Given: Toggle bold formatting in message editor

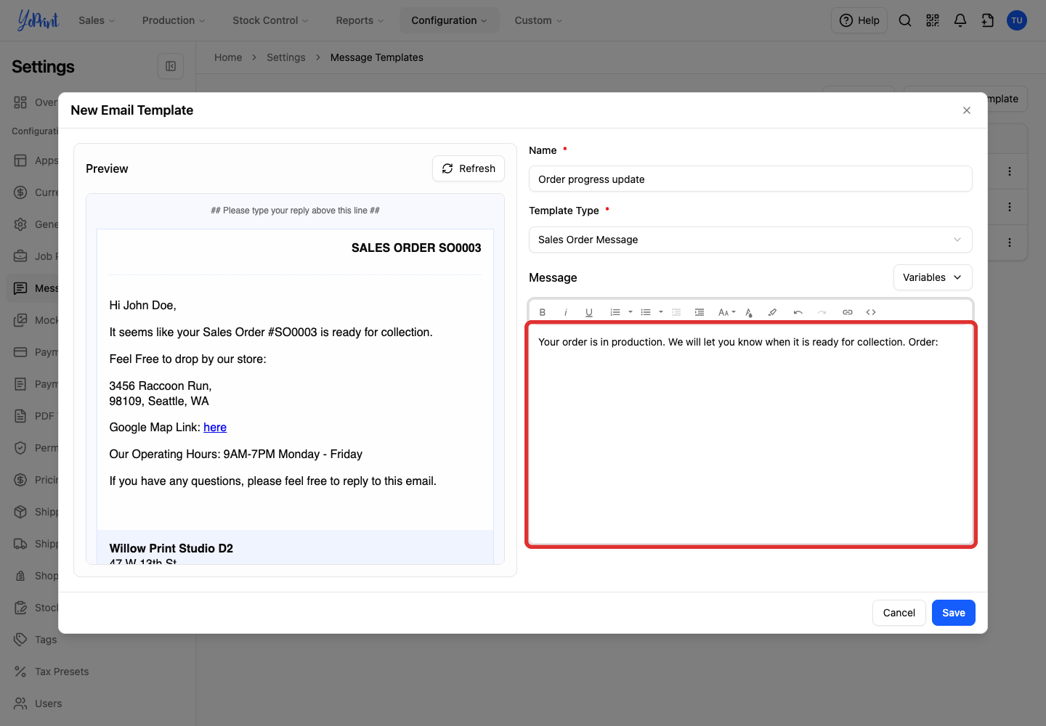Looking at the screenshot, I should point(543,312).
